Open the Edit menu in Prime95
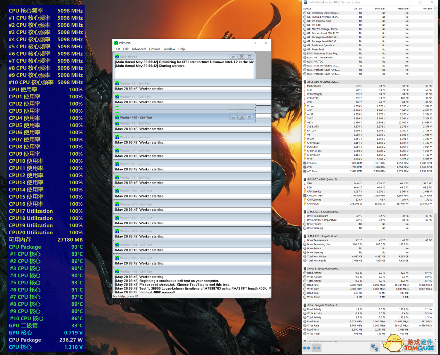 (x=126, y=49)
